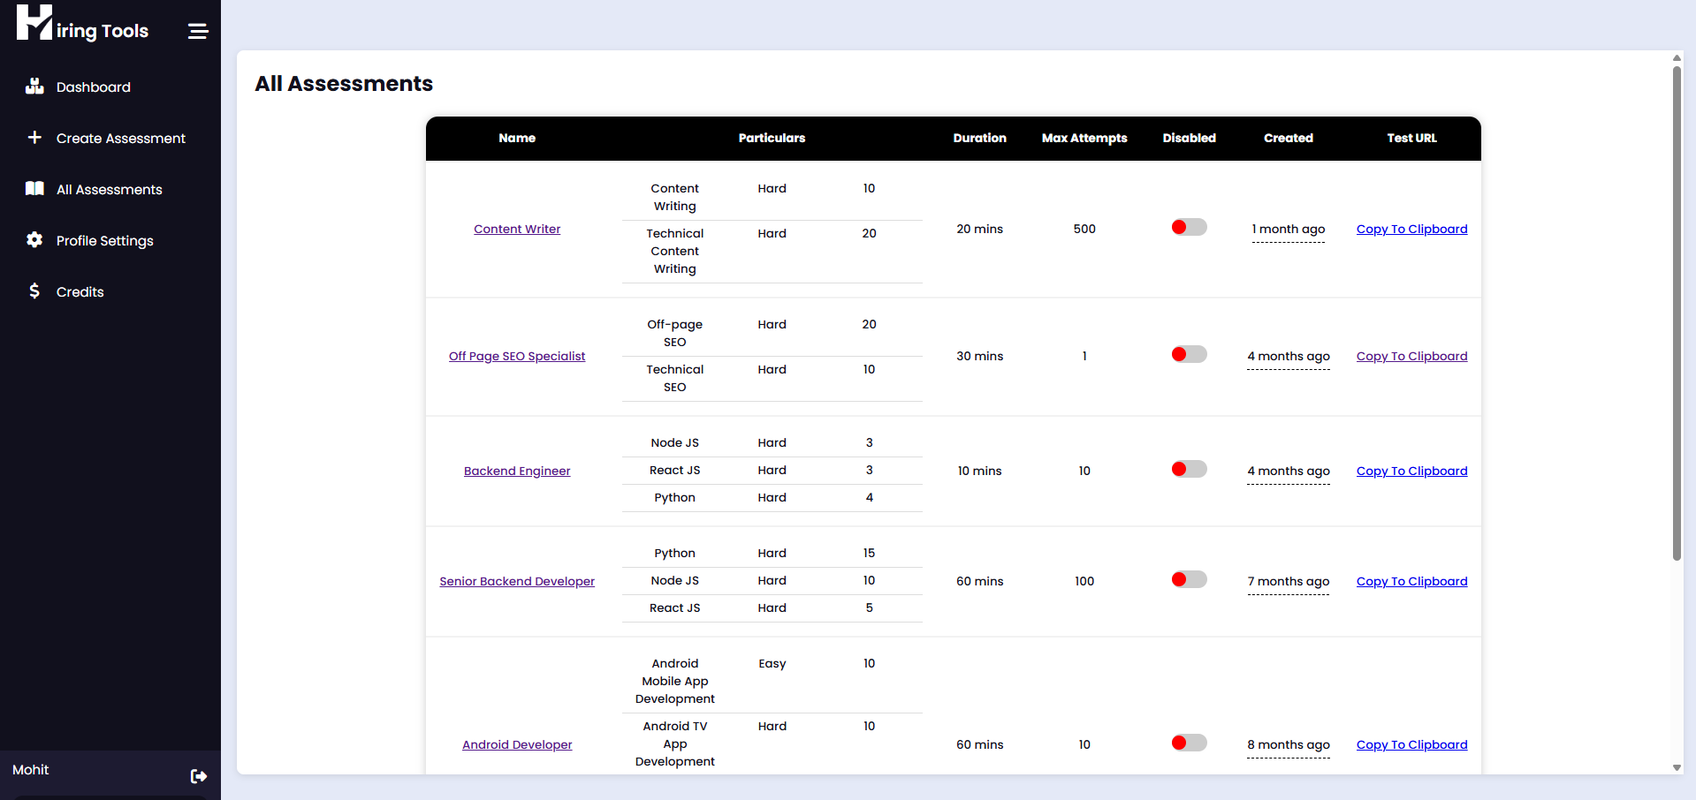Toggle Disabled switch for Content Writer
The width and height of the screenshot is (1696, 800).
(x=1189, y=228)
